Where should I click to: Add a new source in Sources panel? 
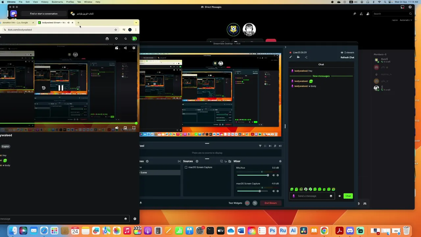[197, 161]
